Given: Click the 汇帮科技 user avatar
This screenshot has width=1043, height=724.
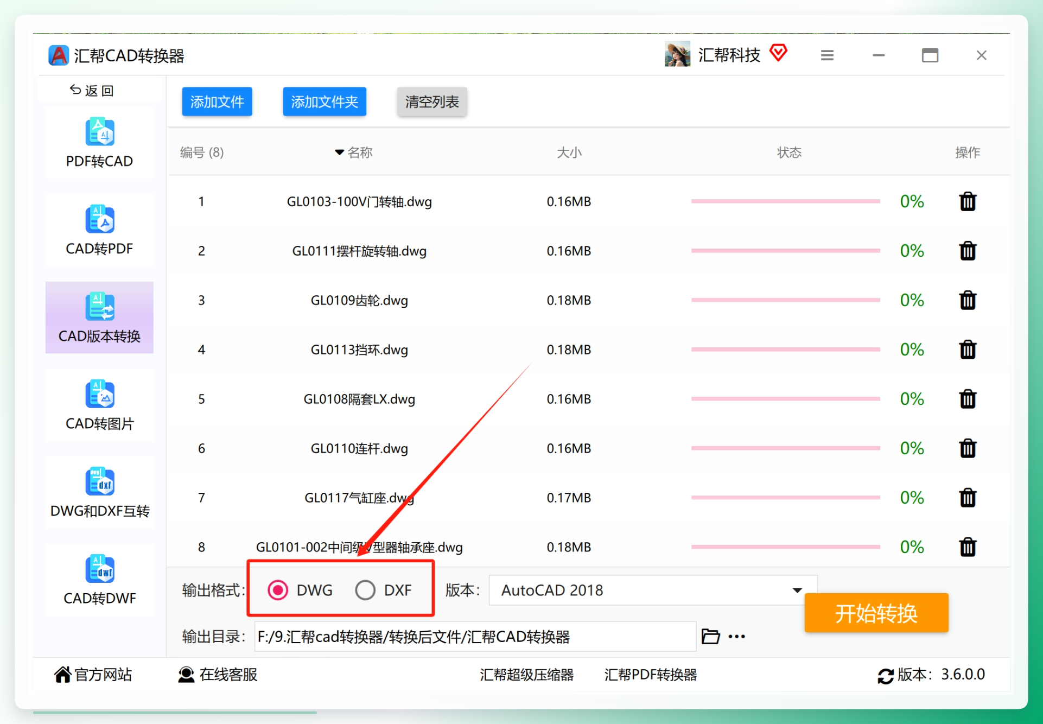Looking at the screenshot, I should [677, 54].
